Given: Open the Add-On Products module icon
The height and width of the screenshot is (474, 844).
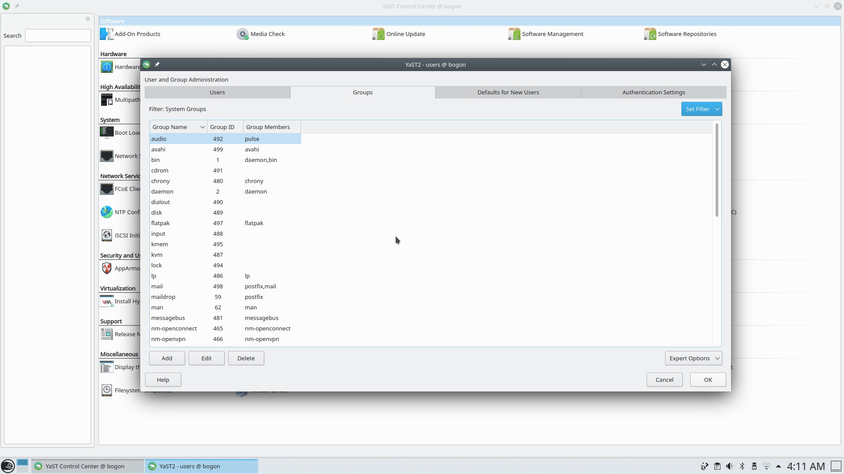Looking at the screenshot, I should [106, 34].
